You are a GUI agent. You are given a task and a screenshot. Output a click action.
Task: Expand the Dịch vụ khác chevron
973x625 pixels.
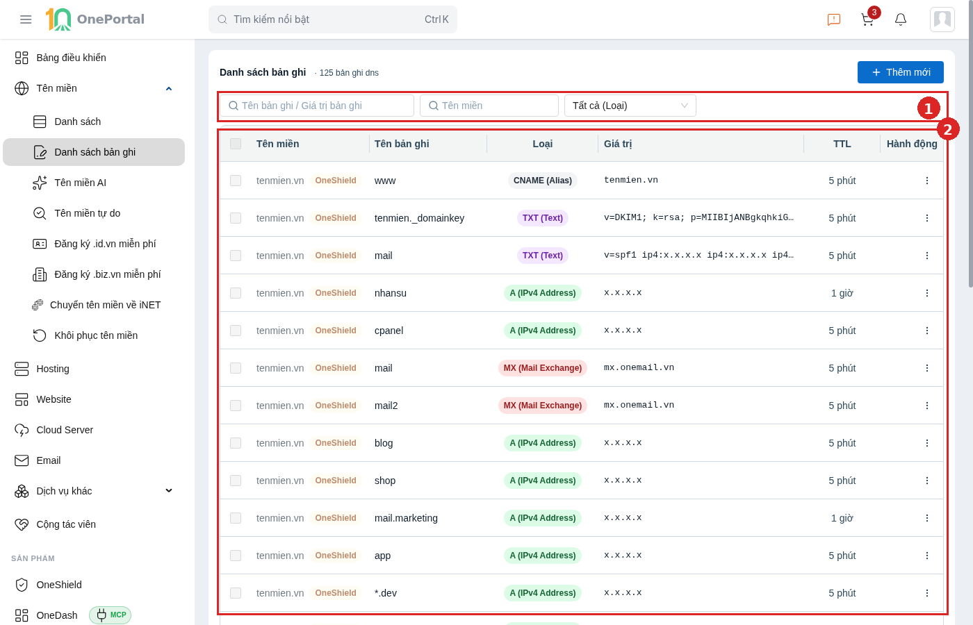pyautogui.click(x=169, y=491)
